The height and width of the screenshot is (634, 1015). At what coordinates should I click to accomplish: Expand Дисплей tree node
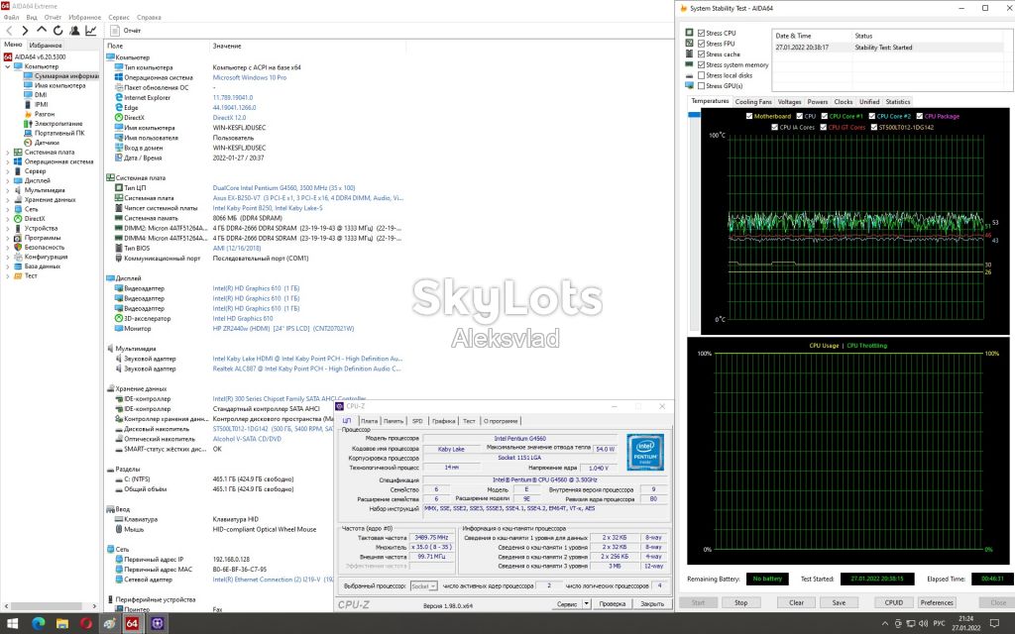(x=8, y=180)
